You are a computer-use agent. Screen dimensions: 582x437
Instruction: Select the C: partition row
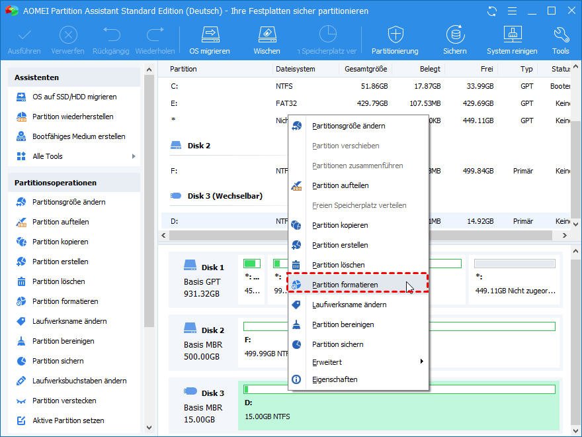366,86
